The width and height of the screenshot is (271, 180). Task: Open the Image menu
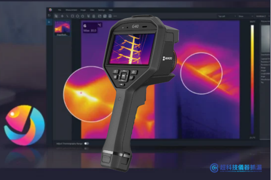click(83, 10)
